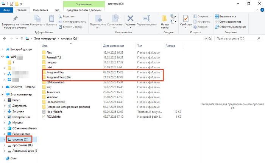
Task: Open the Управление contextual tab
Action: click(84, 4)
